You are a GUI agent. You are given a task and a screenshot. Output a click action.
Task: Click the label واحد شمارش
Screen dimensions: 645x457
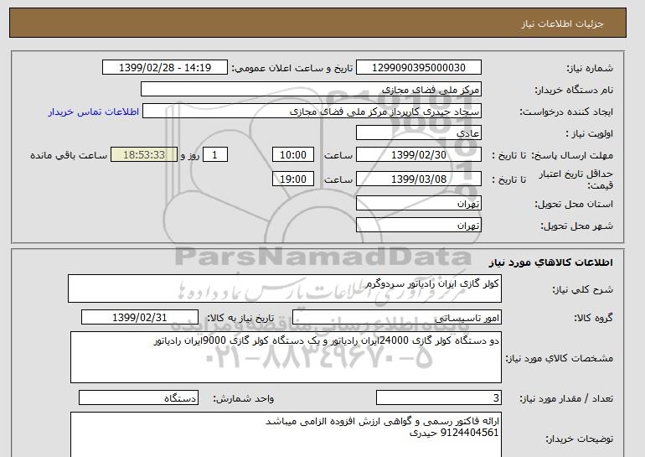244,398
